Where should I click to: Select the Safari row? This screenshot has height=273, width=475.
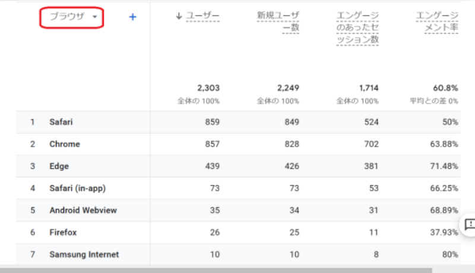point(238,122)
